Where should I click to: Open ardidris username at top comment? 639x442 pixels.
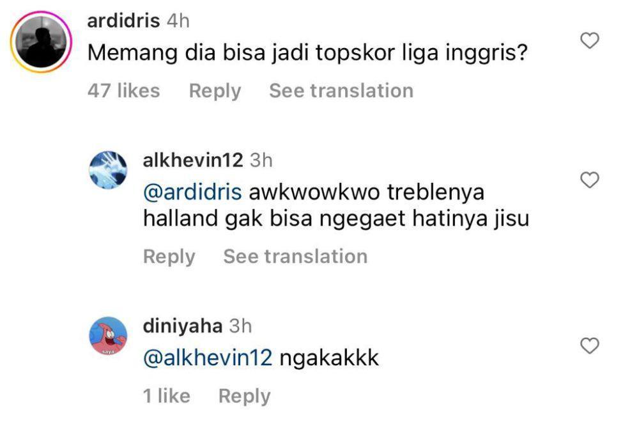pos(123,21)
